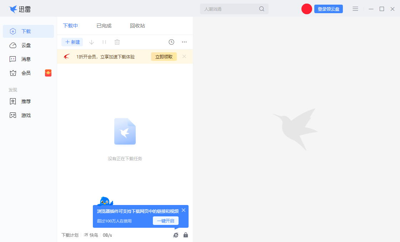Open the main hamburger menu

coord(355,9)
